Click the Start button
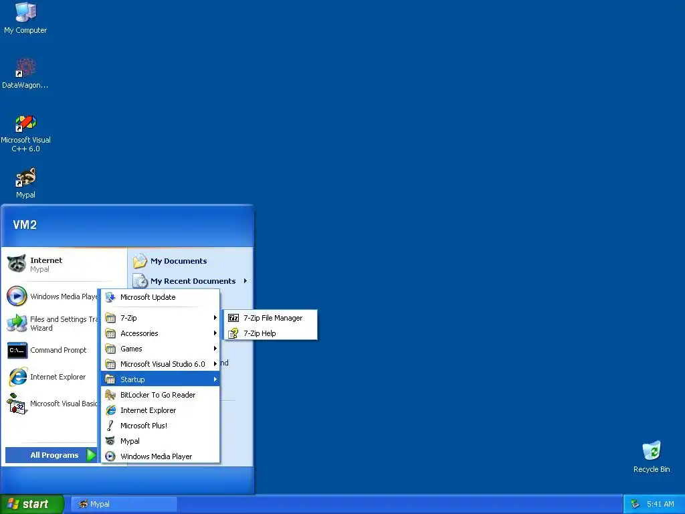This screenshot has width=685, height=514. tap(31, 504)
